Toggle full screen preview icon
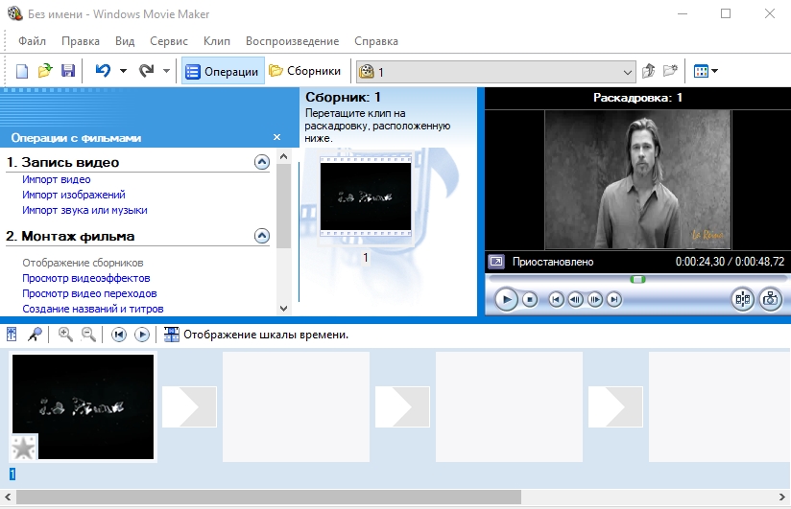This screenshot has width=791, height=509. (496, 262)
